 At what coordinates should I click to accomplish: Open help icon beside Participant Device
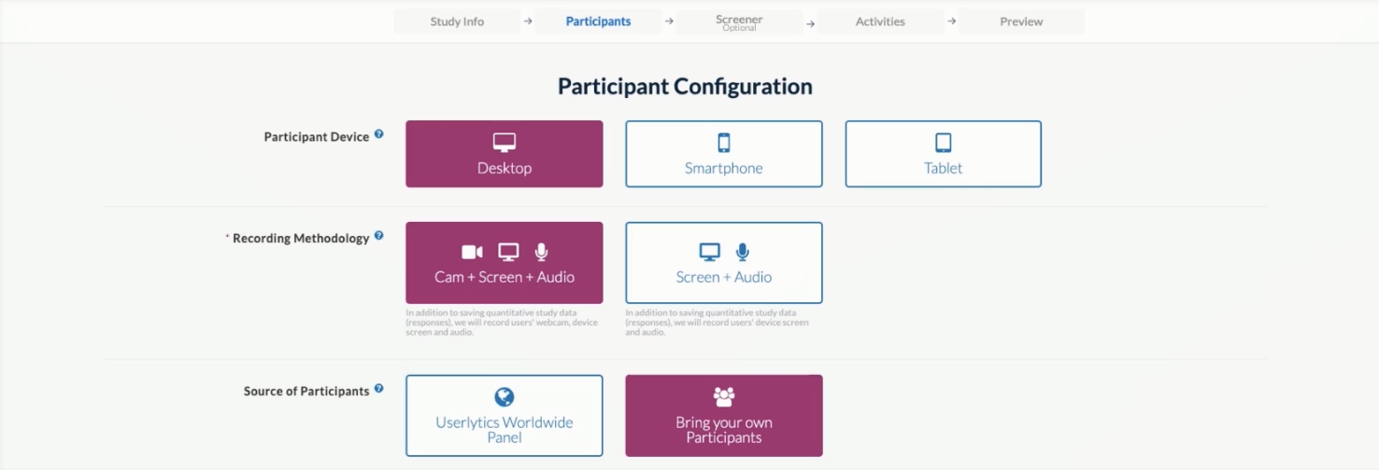coord(378,134)
